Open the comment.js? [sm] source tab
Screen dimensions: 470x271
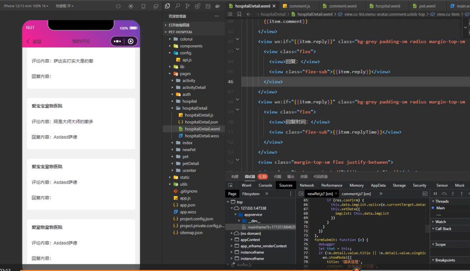pos(356,194)
